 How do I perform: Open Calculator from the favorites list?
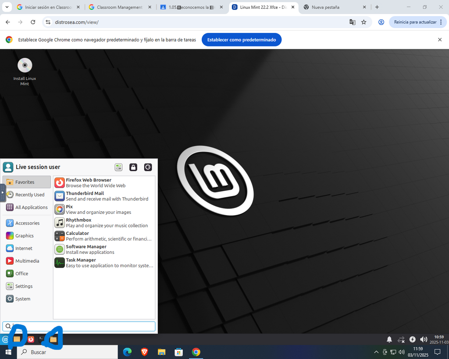[104, 236]
